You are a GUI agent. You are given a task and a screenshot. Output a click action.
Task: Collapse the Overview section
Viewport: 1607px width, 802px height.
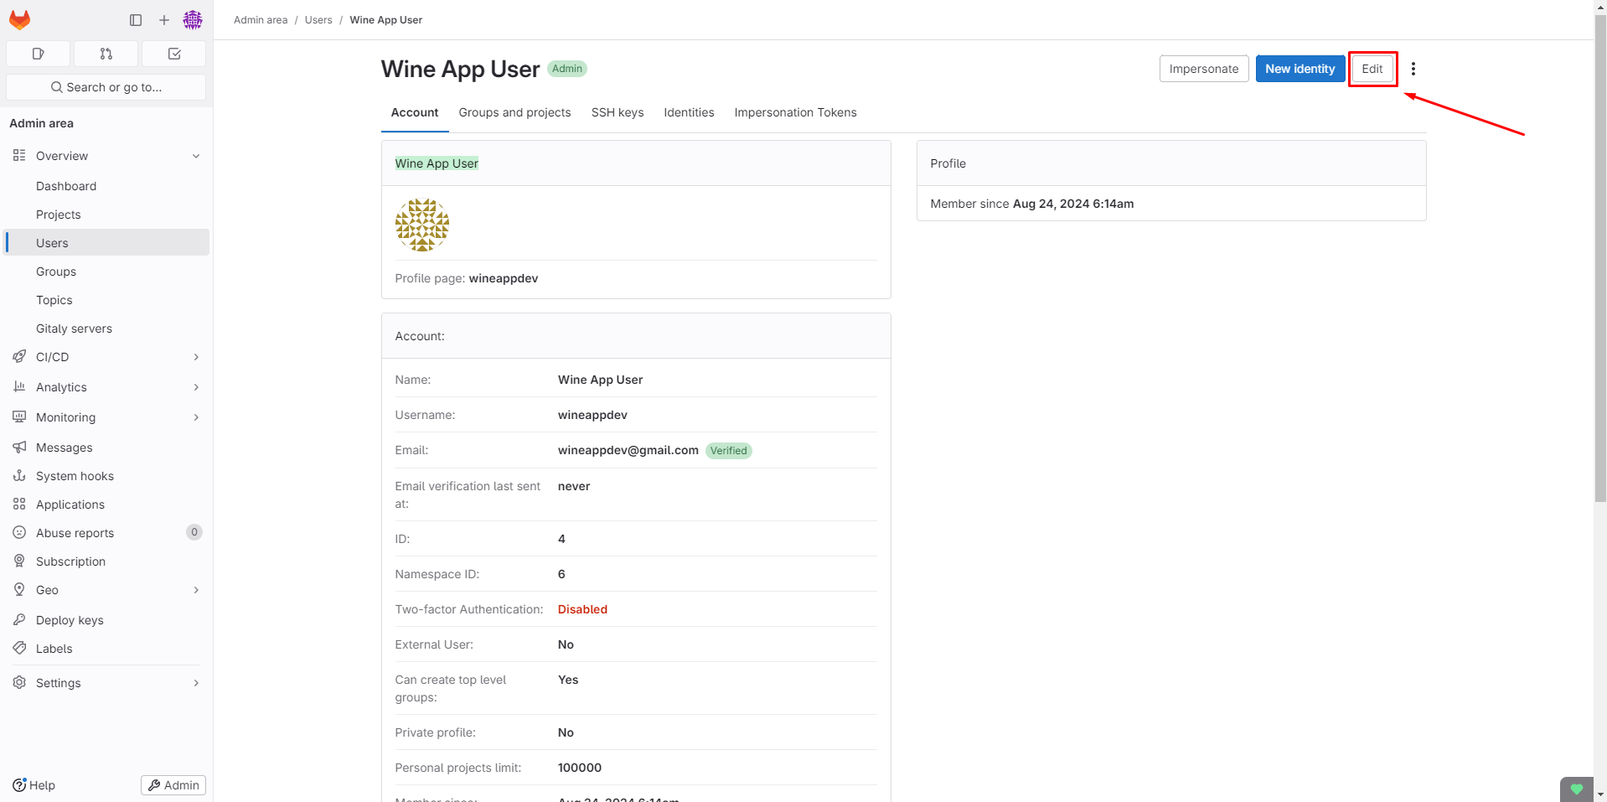point(196,156)
